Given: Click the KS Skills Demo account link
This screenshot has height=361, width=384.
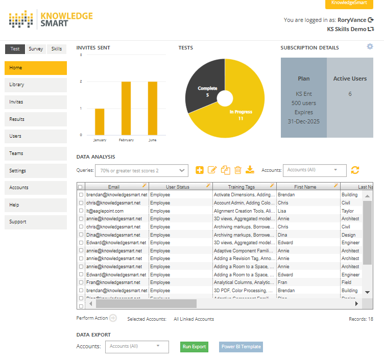Looking at the screenshot, I should coord(347,29).
